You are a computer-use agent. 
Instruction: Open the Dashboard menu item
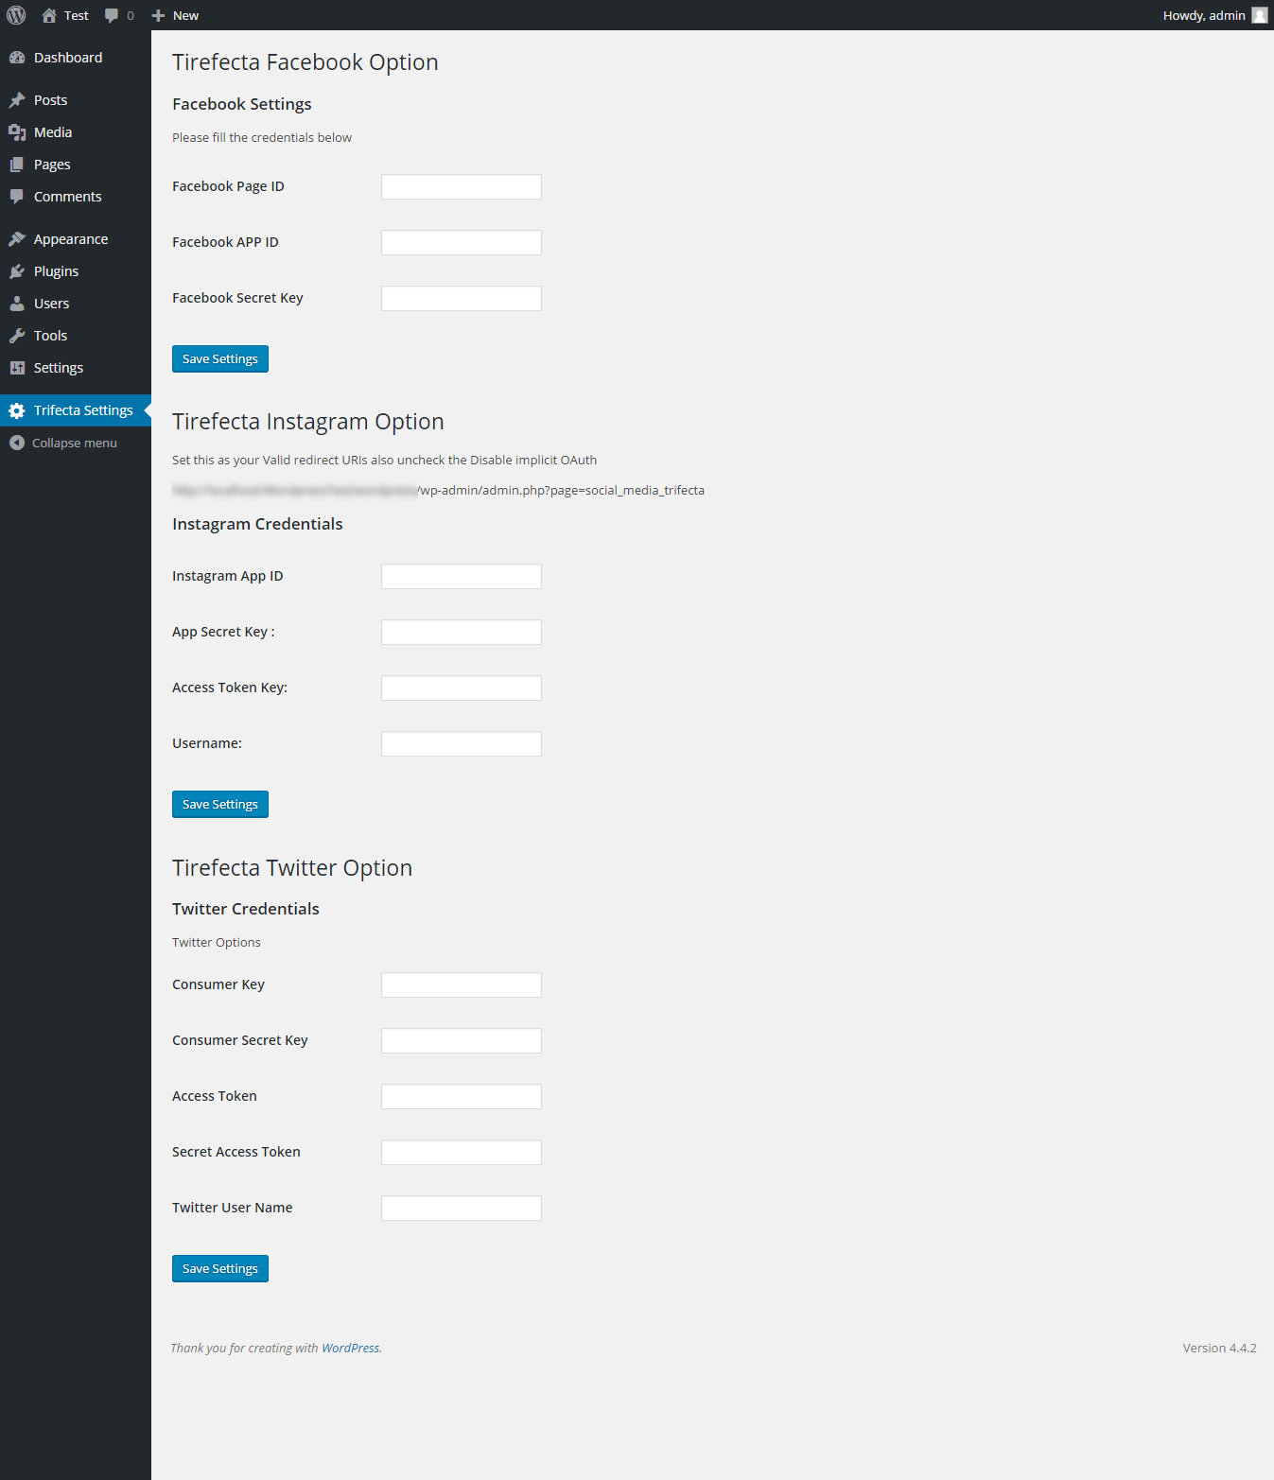pos(76,58)
